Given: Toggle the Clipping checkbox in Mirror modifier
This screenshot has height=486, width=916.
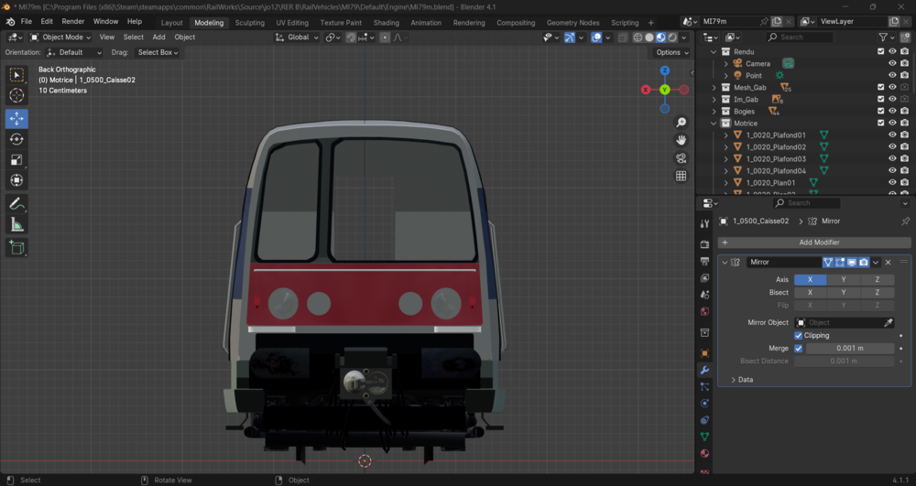Looking at the screenshot, I should point(798,336).
